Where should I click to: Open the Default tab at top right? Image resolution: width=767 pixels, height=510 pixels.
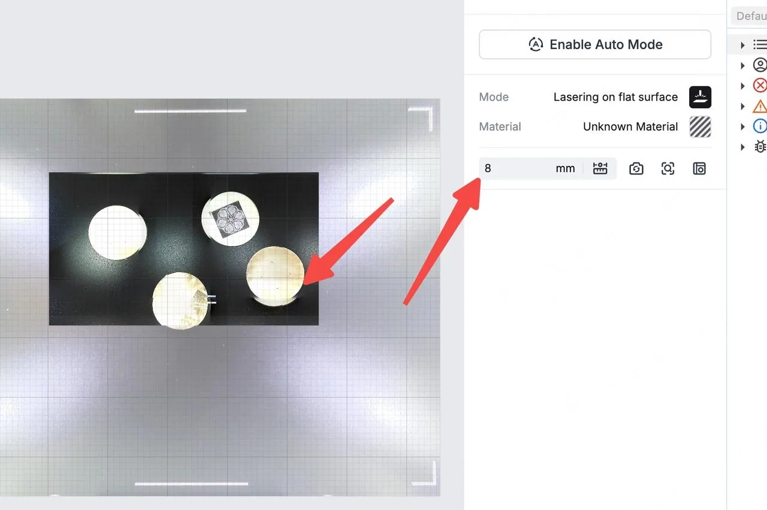pos(750,16)
